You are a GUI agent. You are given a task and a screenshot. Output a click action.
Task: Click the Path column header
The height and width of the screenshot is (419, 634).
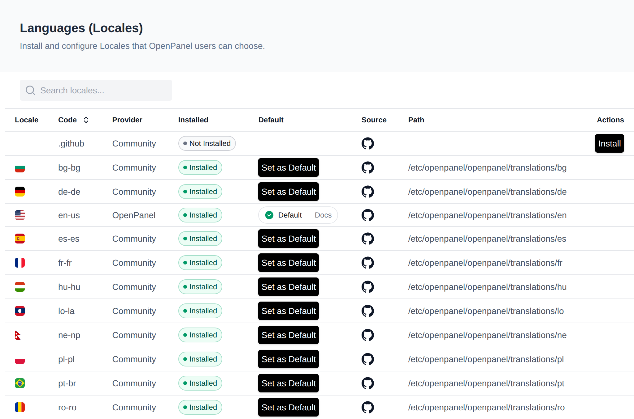pos(416,120)
